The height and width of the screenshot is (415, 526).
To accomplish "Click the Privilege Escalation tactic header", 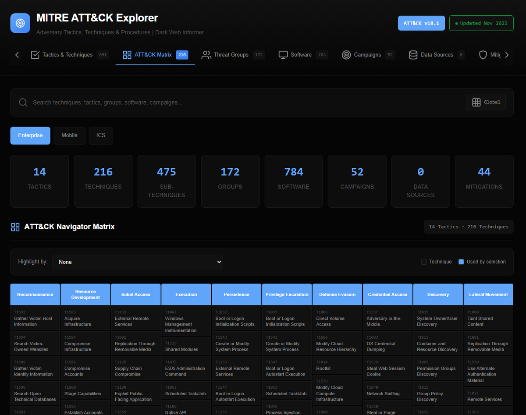I will pyautogui.click(x=287, y=294).
